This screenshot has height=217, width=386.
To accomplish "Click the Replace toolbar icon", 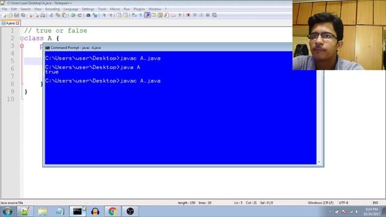I will pos(95,15).
